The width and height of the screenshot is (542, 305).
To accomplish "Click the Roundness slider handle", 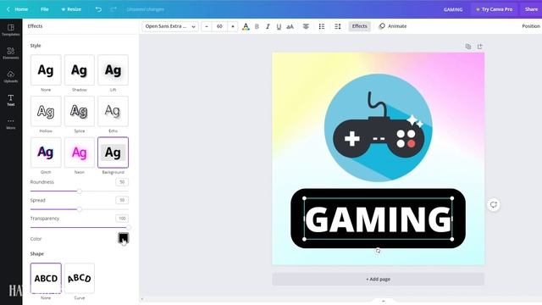I will [79, 191].
